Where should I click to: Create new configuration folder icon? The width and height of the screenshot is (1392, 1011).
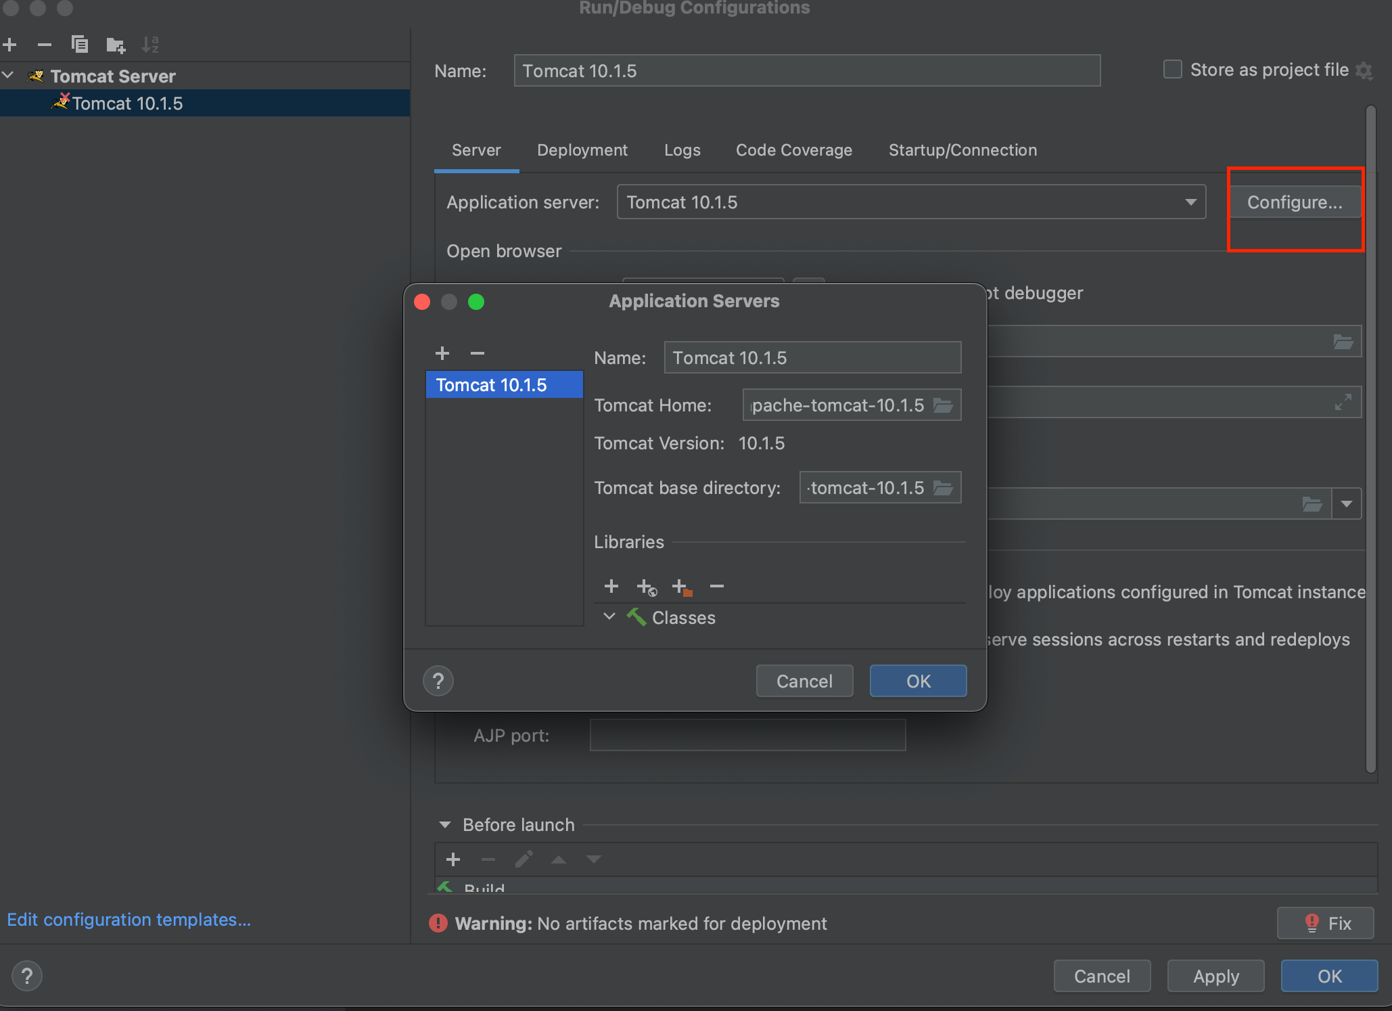tap(116, 45)
